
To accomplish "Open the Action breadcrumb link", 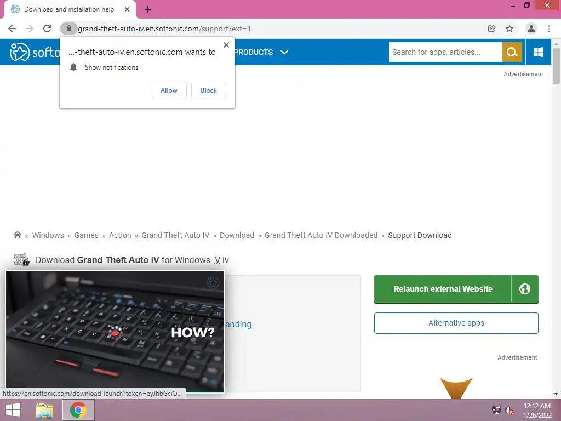I will [x=120, y=235].
